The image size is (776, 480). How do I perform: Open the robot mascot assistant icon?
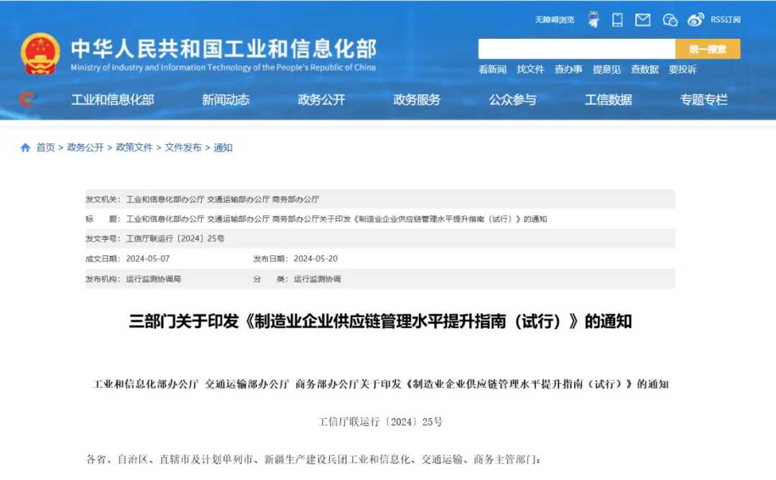(x=592, y=19)
